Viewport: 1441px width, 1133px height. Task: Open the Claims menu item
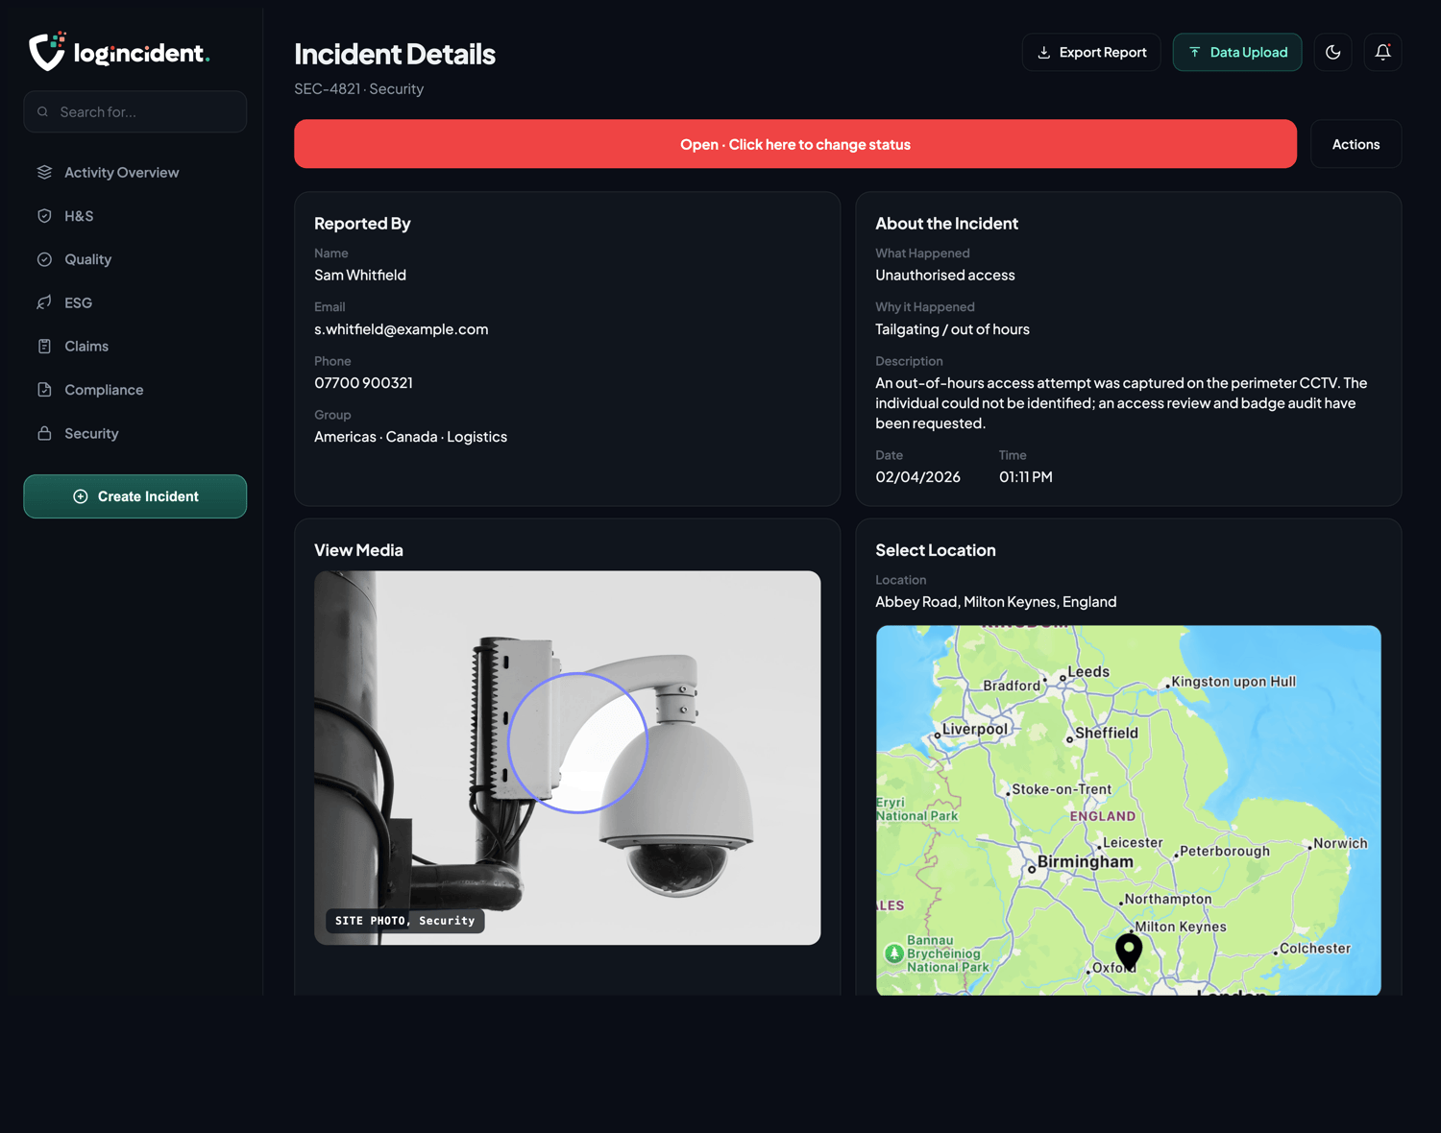pos(134,347)
